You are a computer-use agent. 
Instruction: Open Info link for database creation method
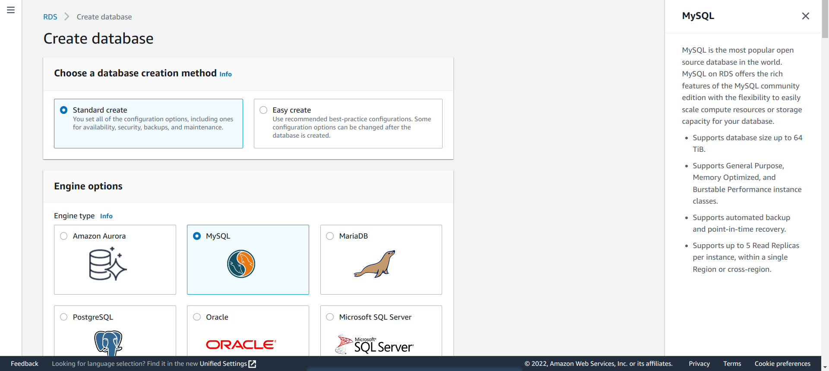tap(225, 74)
